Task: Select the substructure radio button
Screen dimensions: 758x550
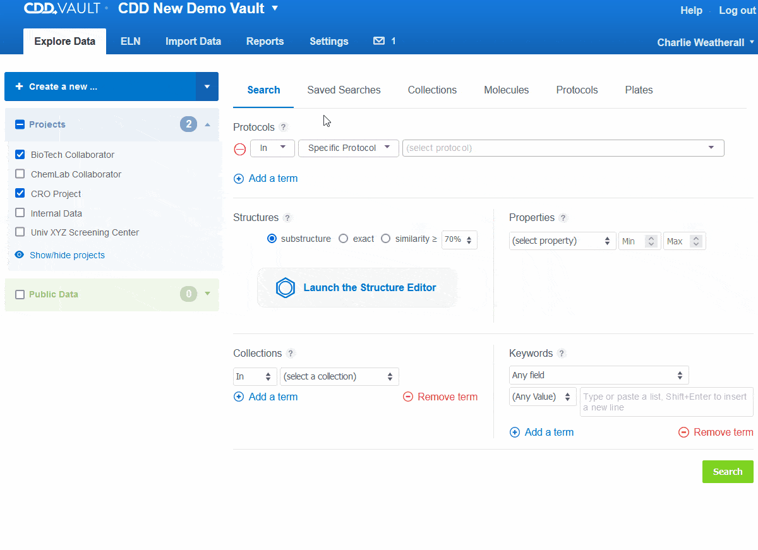Action: (x=272, y=239)
